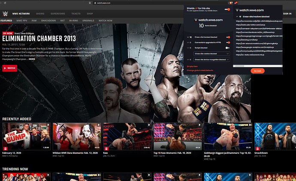Click the Go back button in Shields panel

tap(257, 71)
